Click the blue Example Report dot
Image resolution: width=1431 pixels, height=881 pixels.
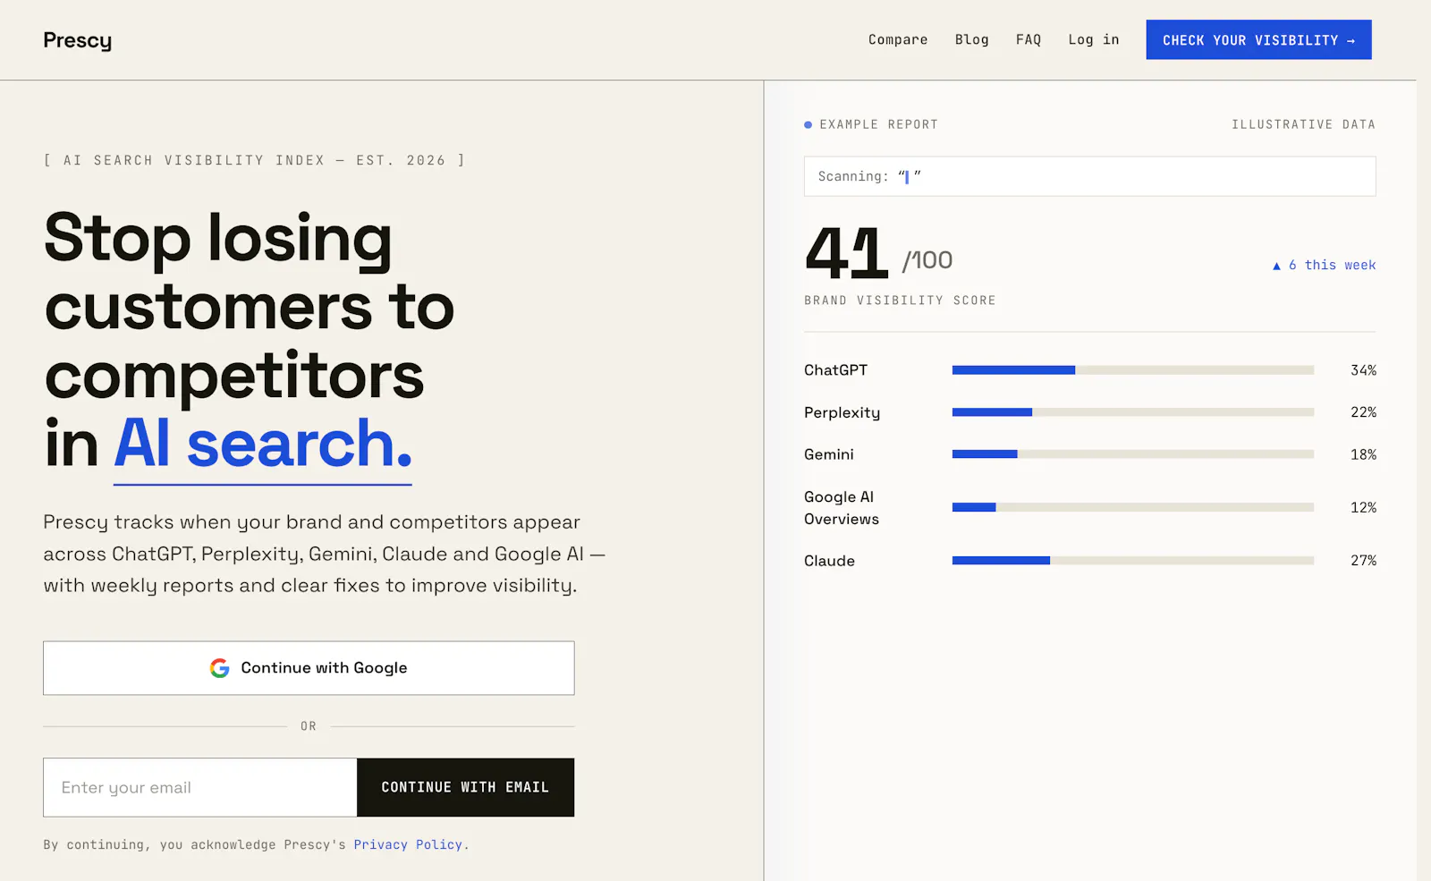(809, 125)
